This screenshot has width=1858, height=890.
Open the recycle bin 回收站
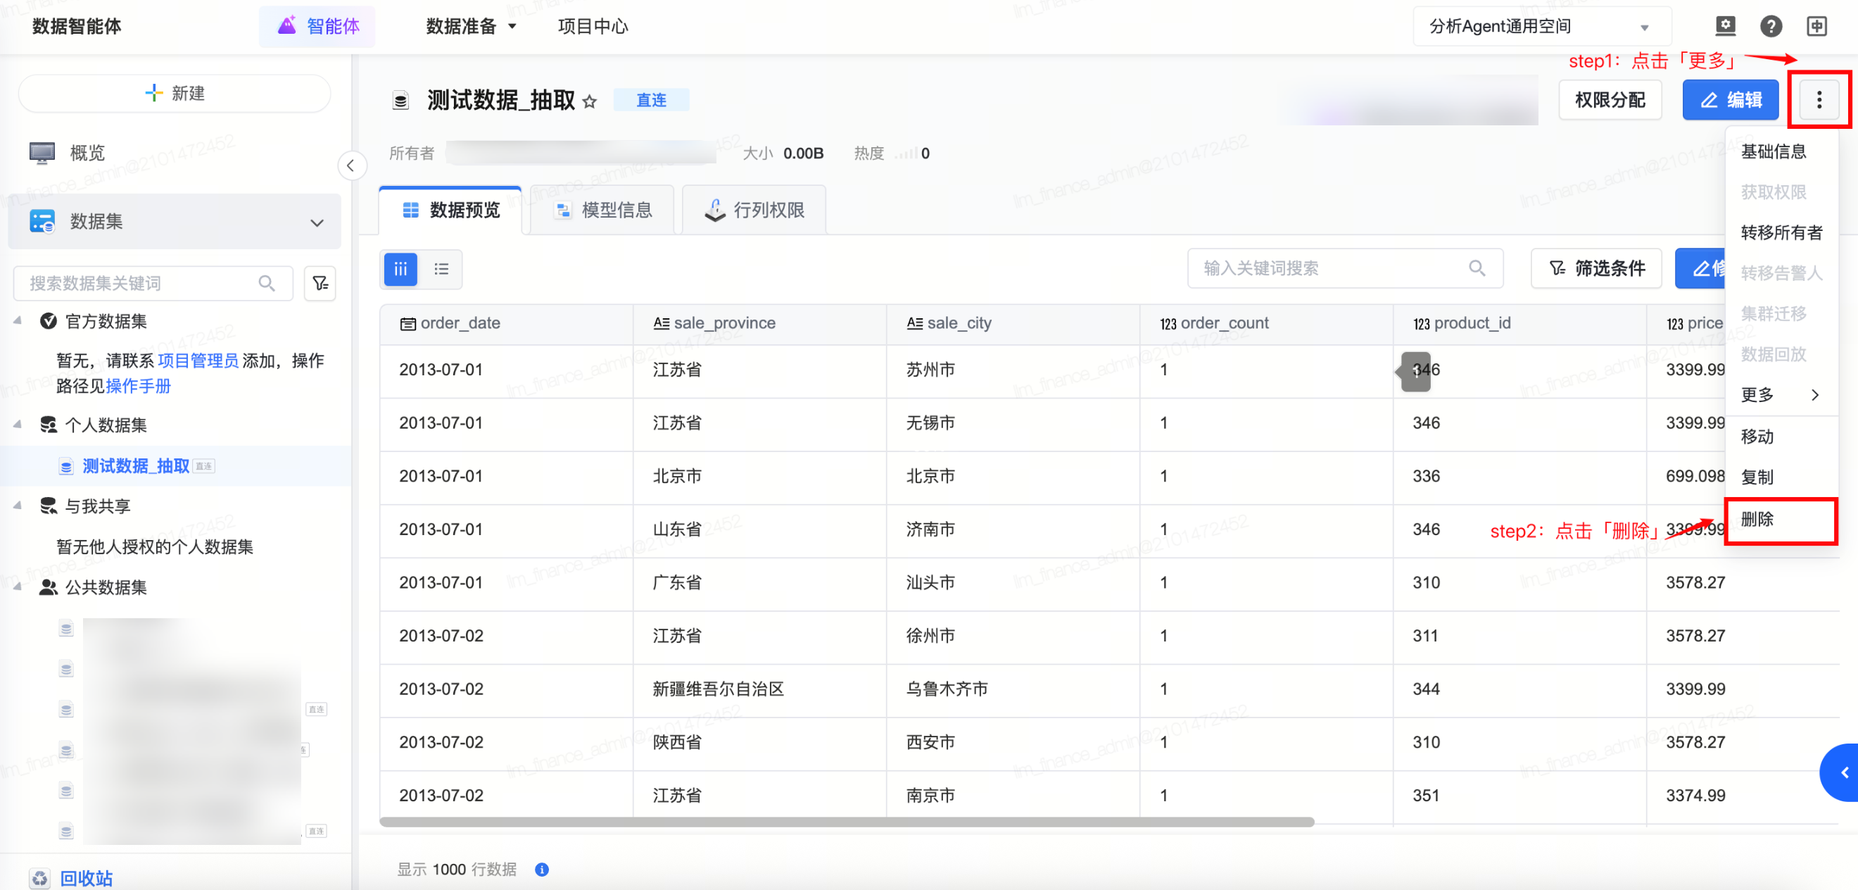85,878
